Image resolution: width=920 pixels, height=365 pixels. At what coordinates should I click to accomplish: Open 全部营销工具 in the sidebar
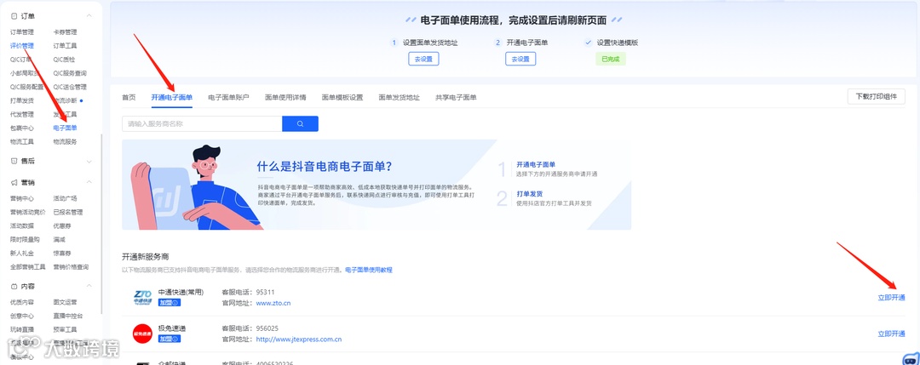point(27,266)
